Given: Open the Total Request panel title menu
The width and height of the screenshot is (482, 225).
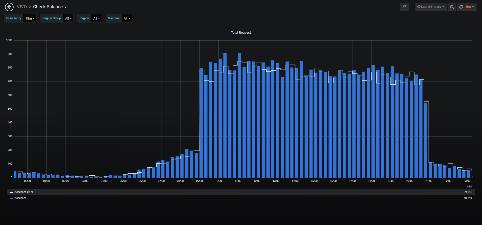Looking at the screenshot, I should coord(241,33).
